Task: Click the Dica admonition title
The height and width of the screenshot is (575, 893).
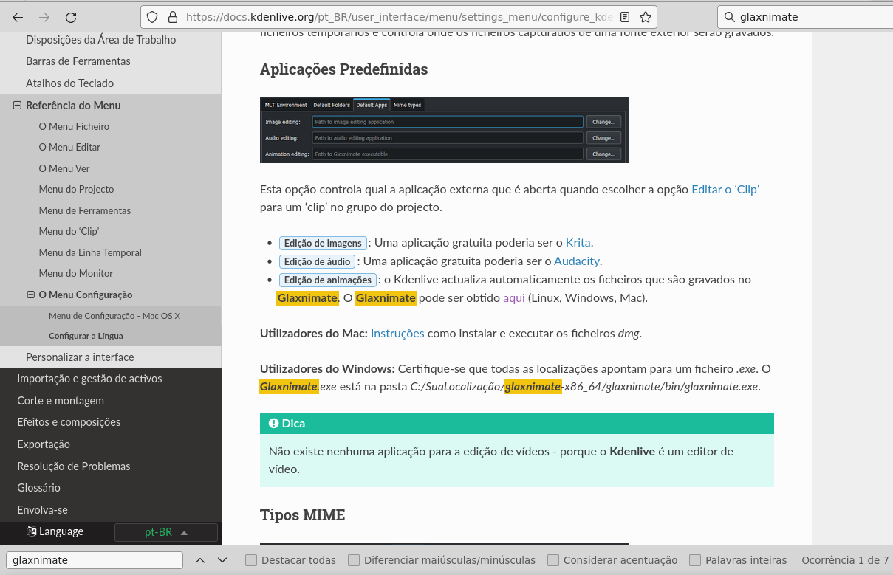Action: point(517,424)
